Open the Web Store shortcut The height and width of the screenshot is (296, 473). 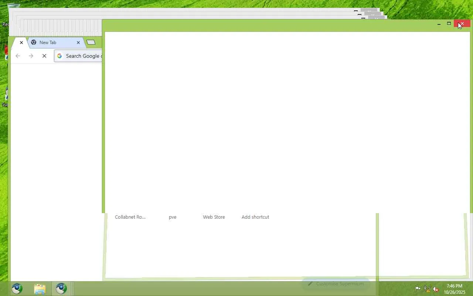pyautogui.click(x=214, y=217)
